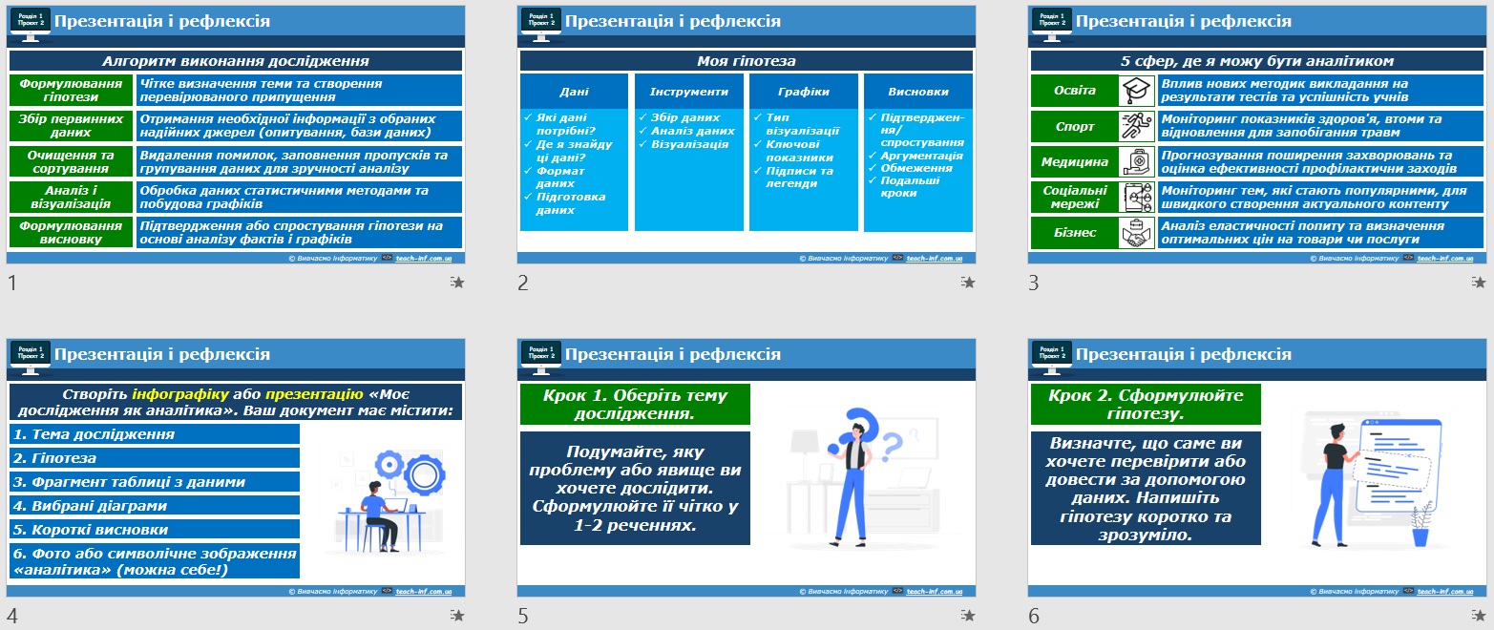Screen dimensions: 1494x630
Task: Select slide 4 with the infographic task list
Action: 236,468
